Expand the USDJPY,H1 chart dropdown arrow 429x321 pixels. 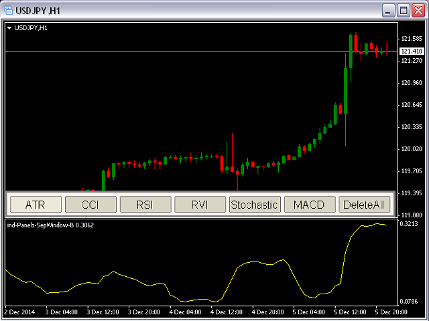[x=9, y=28]
